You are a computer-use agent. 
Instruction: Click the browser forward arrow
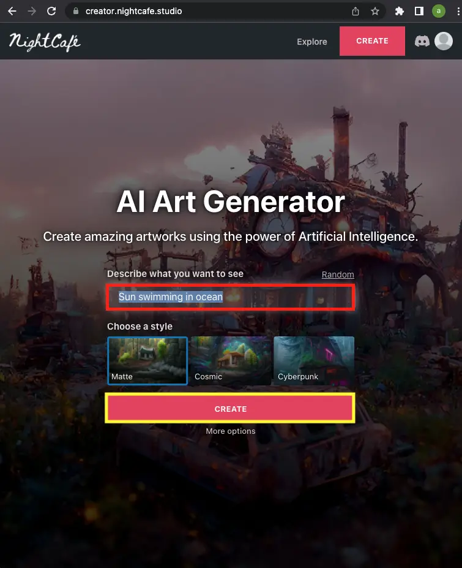tap(32, 11)
